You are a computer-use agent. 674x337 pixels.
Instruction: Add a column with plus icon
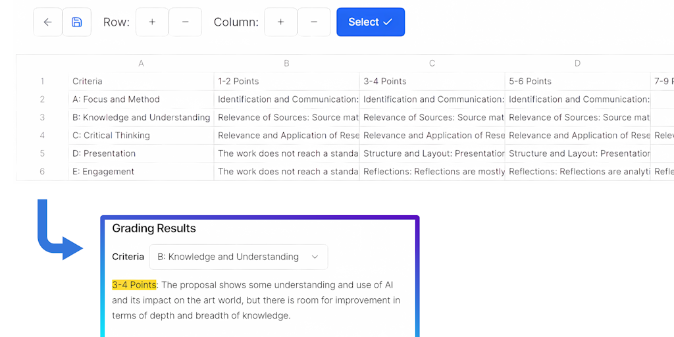280,22
